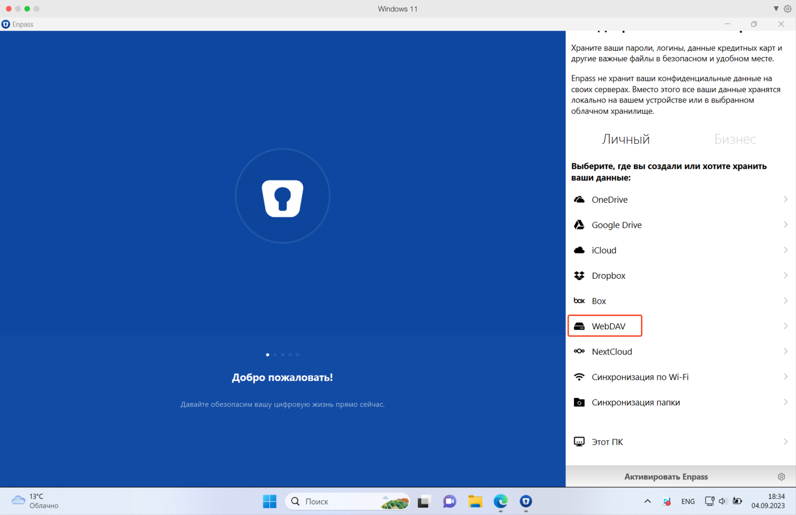Go to second onboarding page dot
Screen dimensions: 796x515
(275, 354)
